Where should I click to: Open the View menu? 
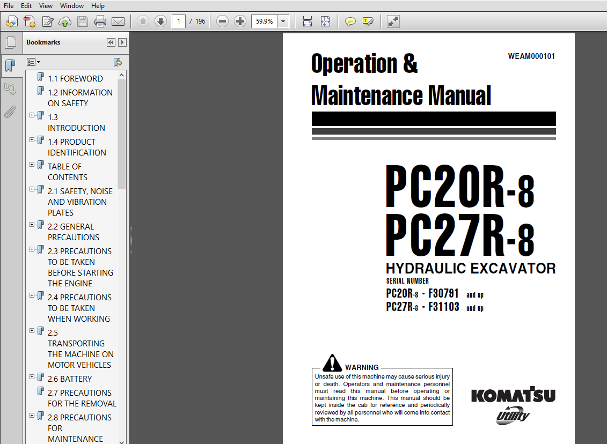[x=46, y=6]
